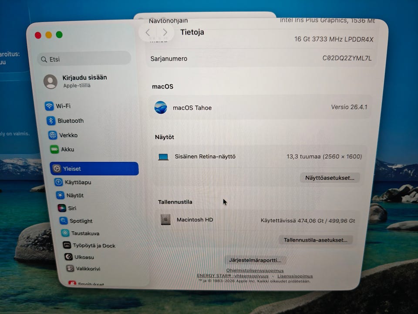Image resolution: width=418 pixels, height=314 pixels.
Task: Go forward with the right chevron
Action: (x=165, y=33)
